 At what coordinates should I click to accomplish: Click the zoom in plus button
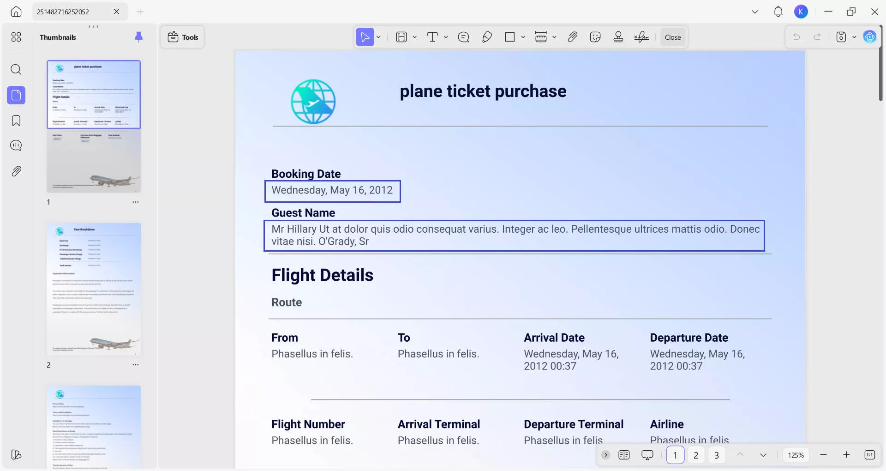[x=846, y=455]
